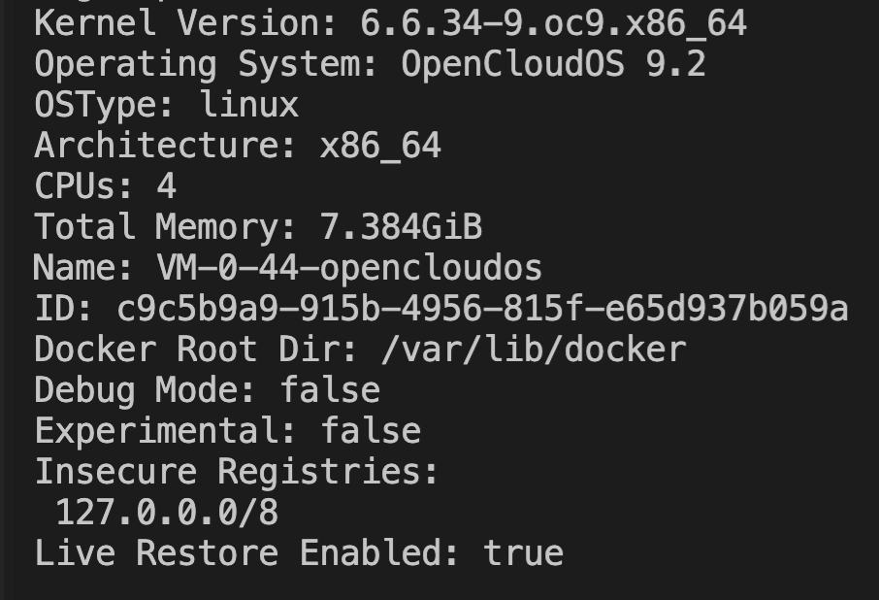This screenshot has height=600, width=879.
Task: Click the Insecure Registries heading
Action: point(237,472)
